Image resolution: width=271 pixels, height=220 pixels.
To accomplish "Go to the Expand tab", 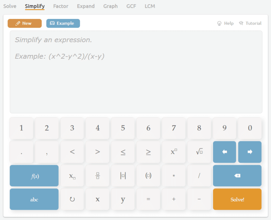I will [86, 6].
